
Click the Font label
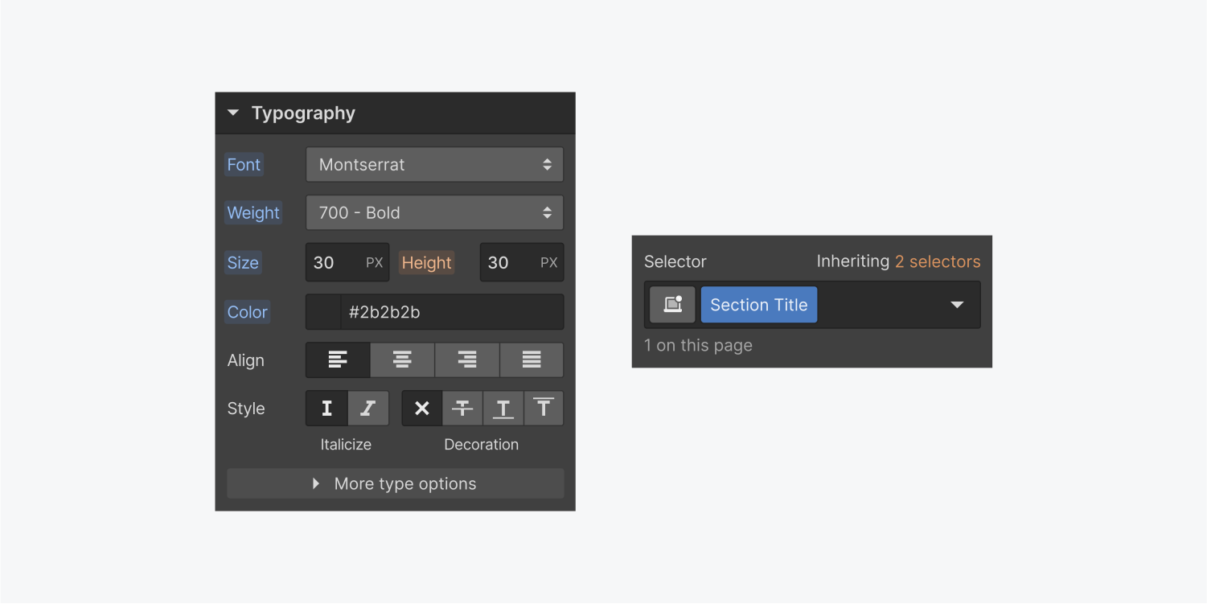pos(244,165)
